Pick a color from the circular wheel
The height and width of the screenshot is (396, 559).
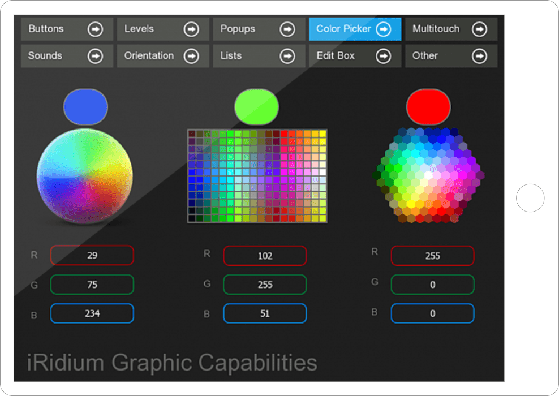(85, 175)
